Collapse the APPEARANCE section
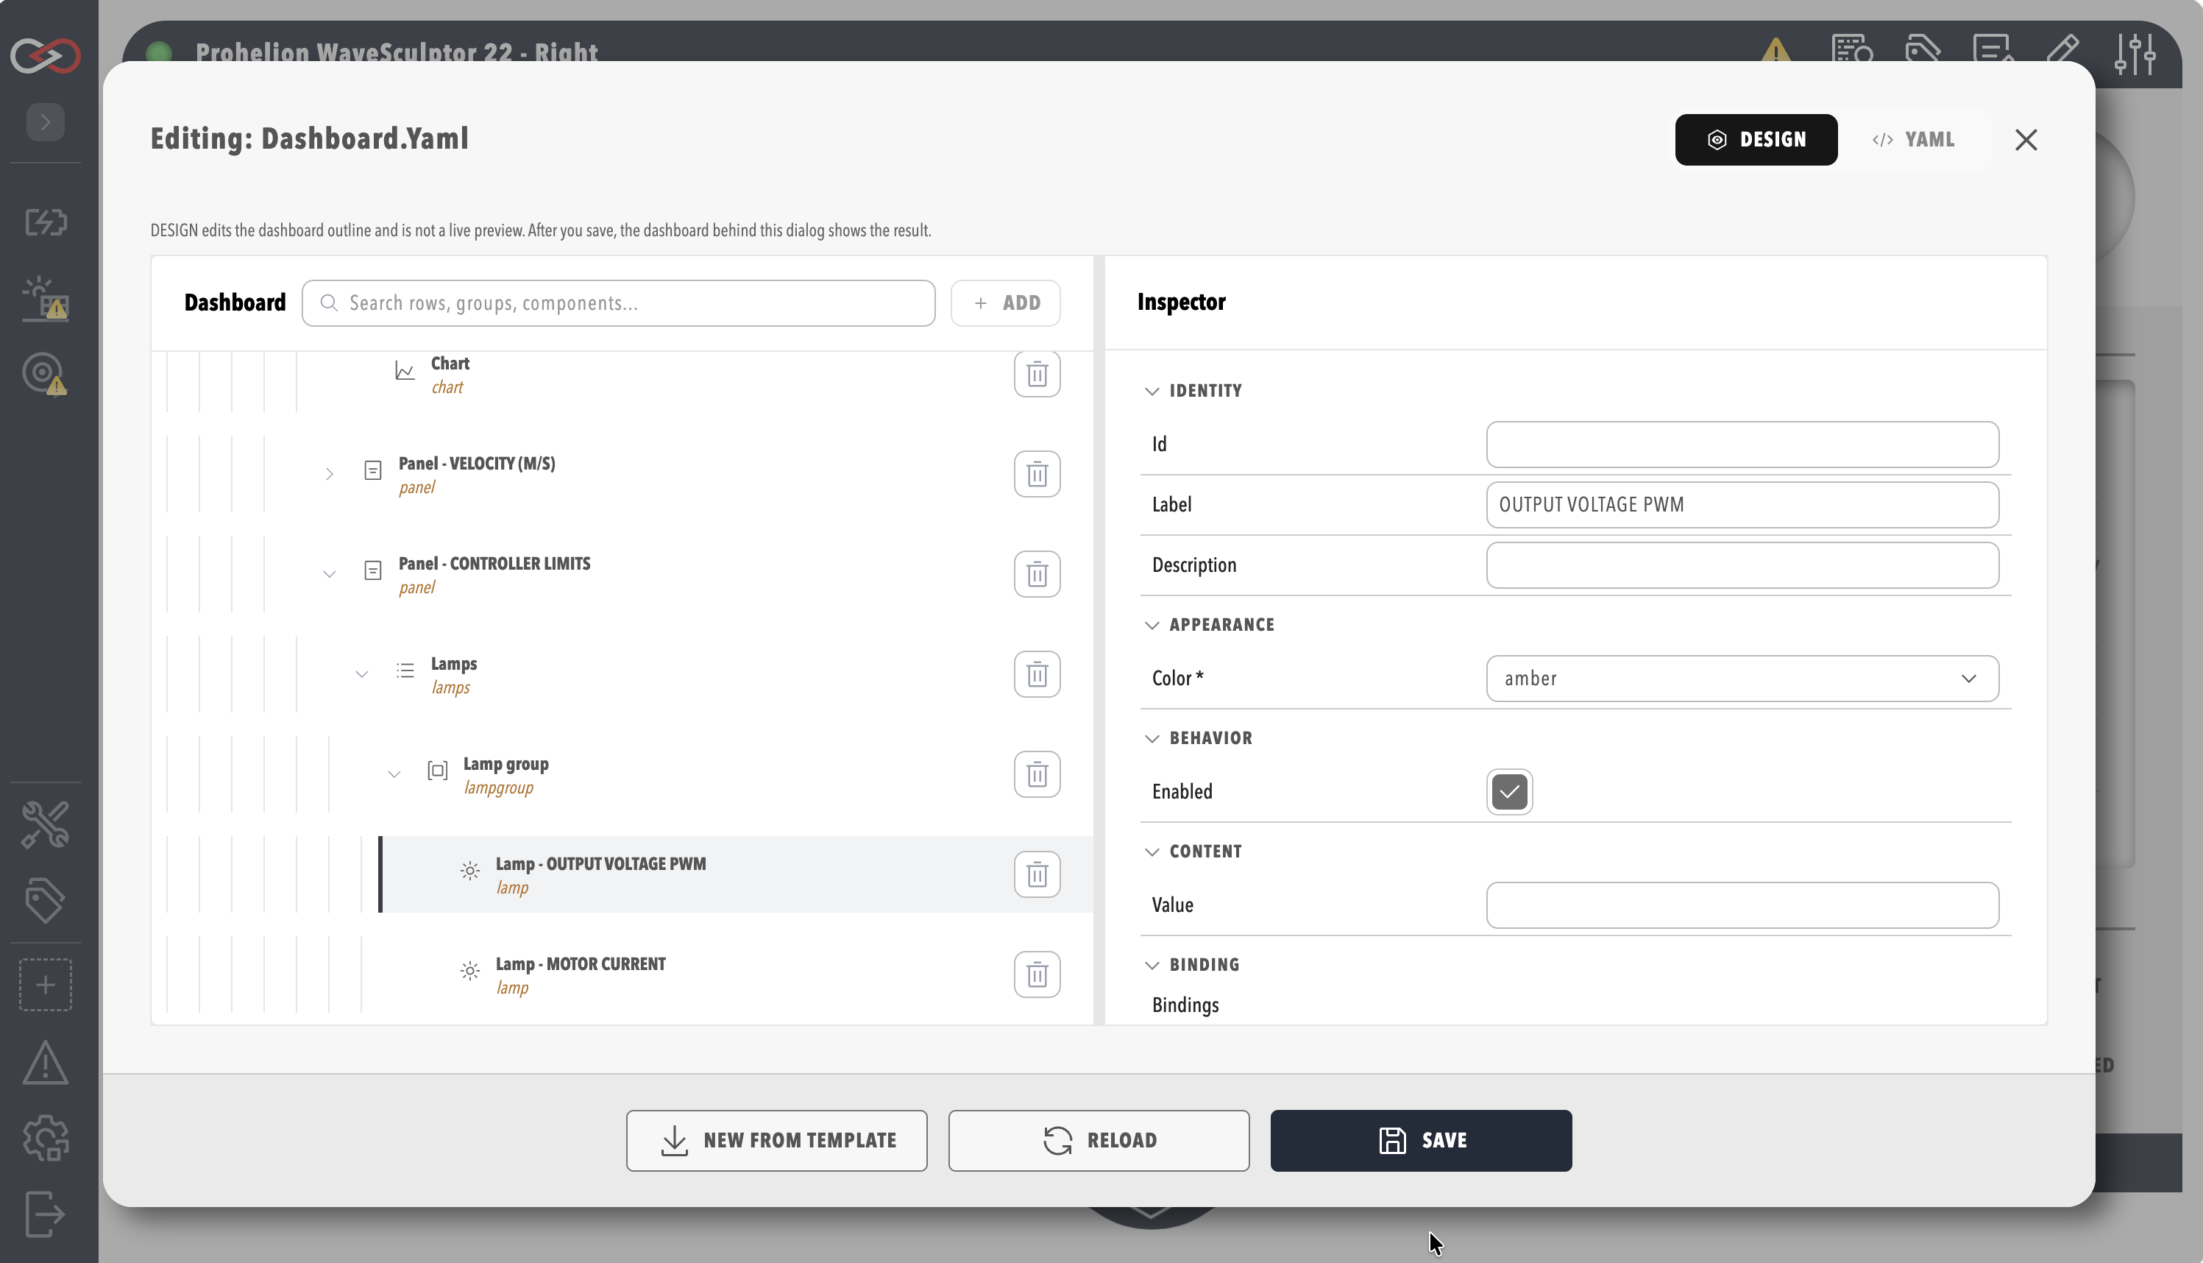The height and width of the screenshot is (1263, 2203). coord(1152,626)
